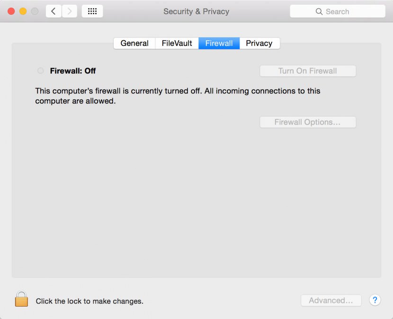393x319 pixels.
Task: Select the Firewall tab
Action: coord(219,43)
